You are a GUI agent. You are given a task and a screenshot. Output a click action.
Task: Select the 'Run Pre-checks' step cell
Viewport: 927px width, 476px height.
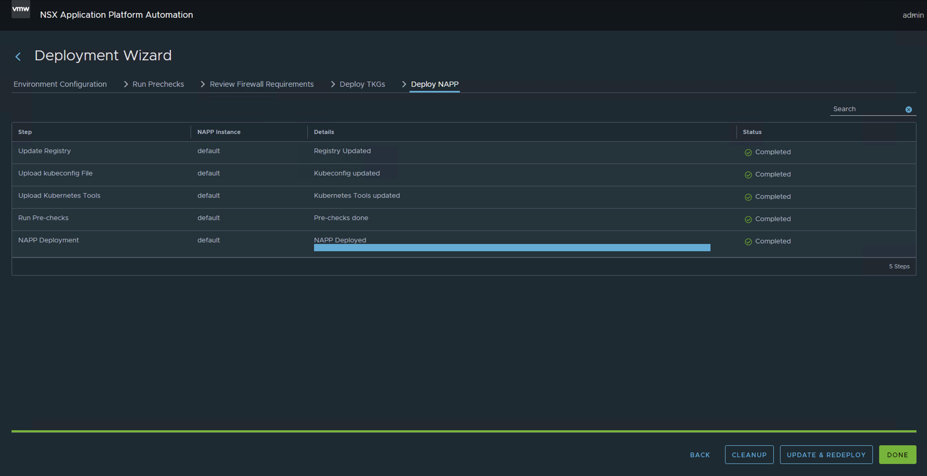(43, 218)
